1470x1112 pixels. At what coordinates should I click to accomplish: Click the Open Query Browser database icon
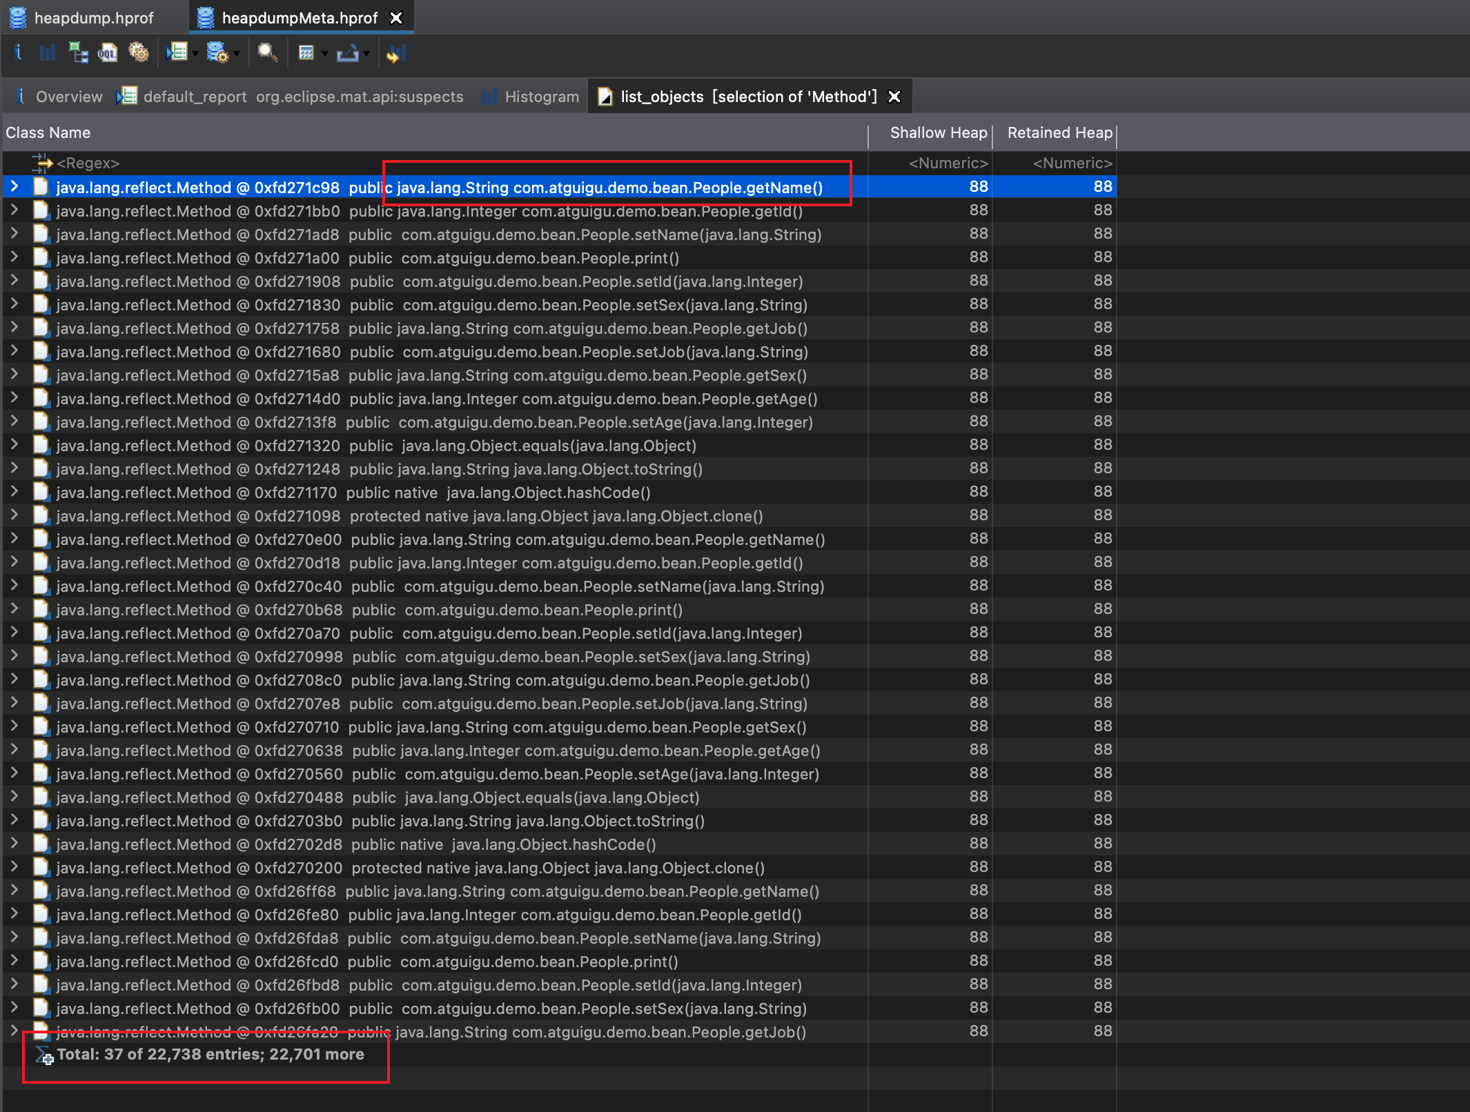click(217, 52)
